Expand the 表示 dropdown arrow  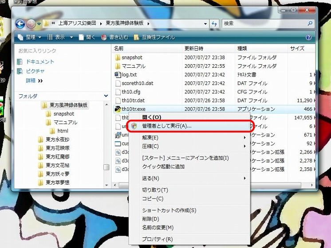click(x=71, y=37)
